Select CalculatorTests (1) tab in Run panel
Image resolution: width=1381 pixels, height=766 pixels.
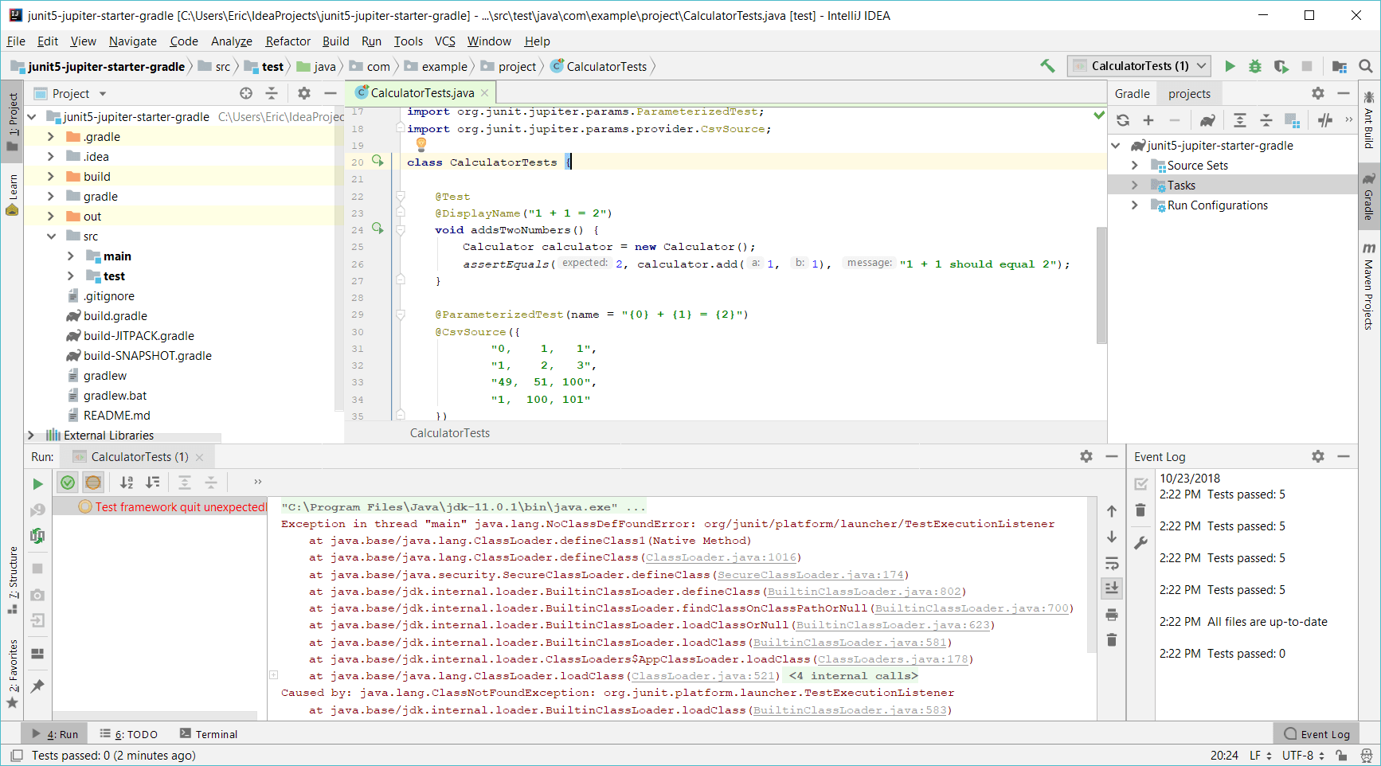pos(139,457)
